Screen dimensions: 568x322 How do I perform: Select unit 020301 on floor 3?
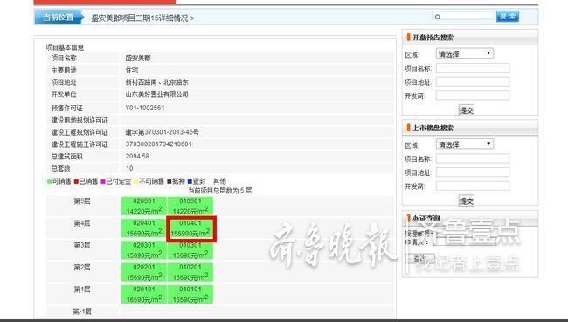(x=144, y=250)
